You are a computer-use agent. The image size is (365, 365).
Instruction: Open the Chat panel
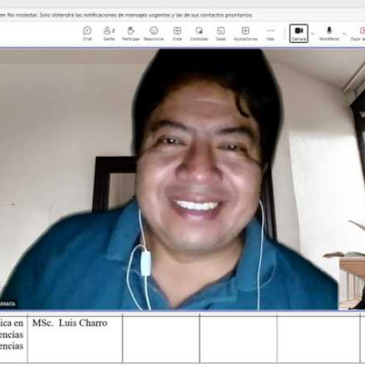point(87,34)
